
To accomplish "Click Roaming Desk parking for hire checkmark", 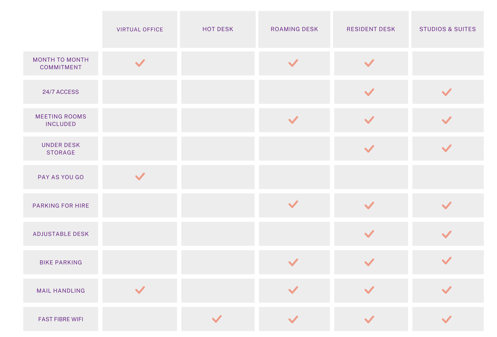I will click(293, 204).
